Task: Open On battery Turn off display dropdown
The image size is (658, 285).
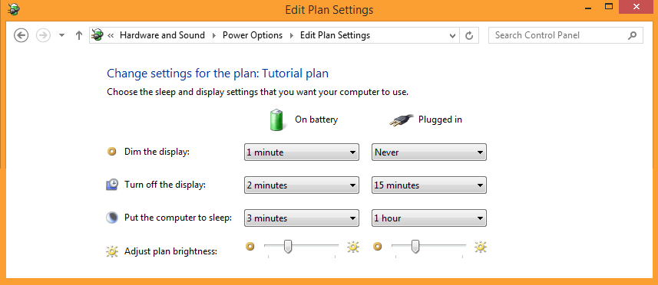Action: point(301,185)
